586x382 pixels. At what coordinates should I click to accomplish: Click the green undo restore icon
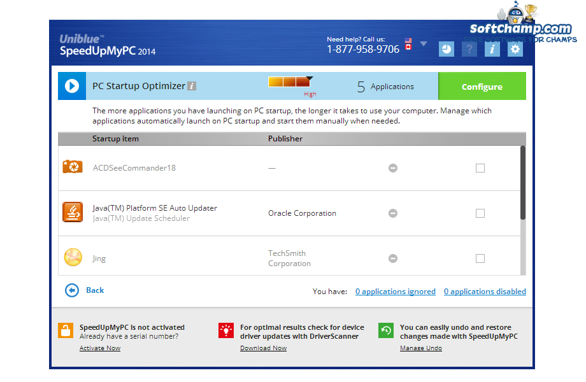[x=386, y=330]
